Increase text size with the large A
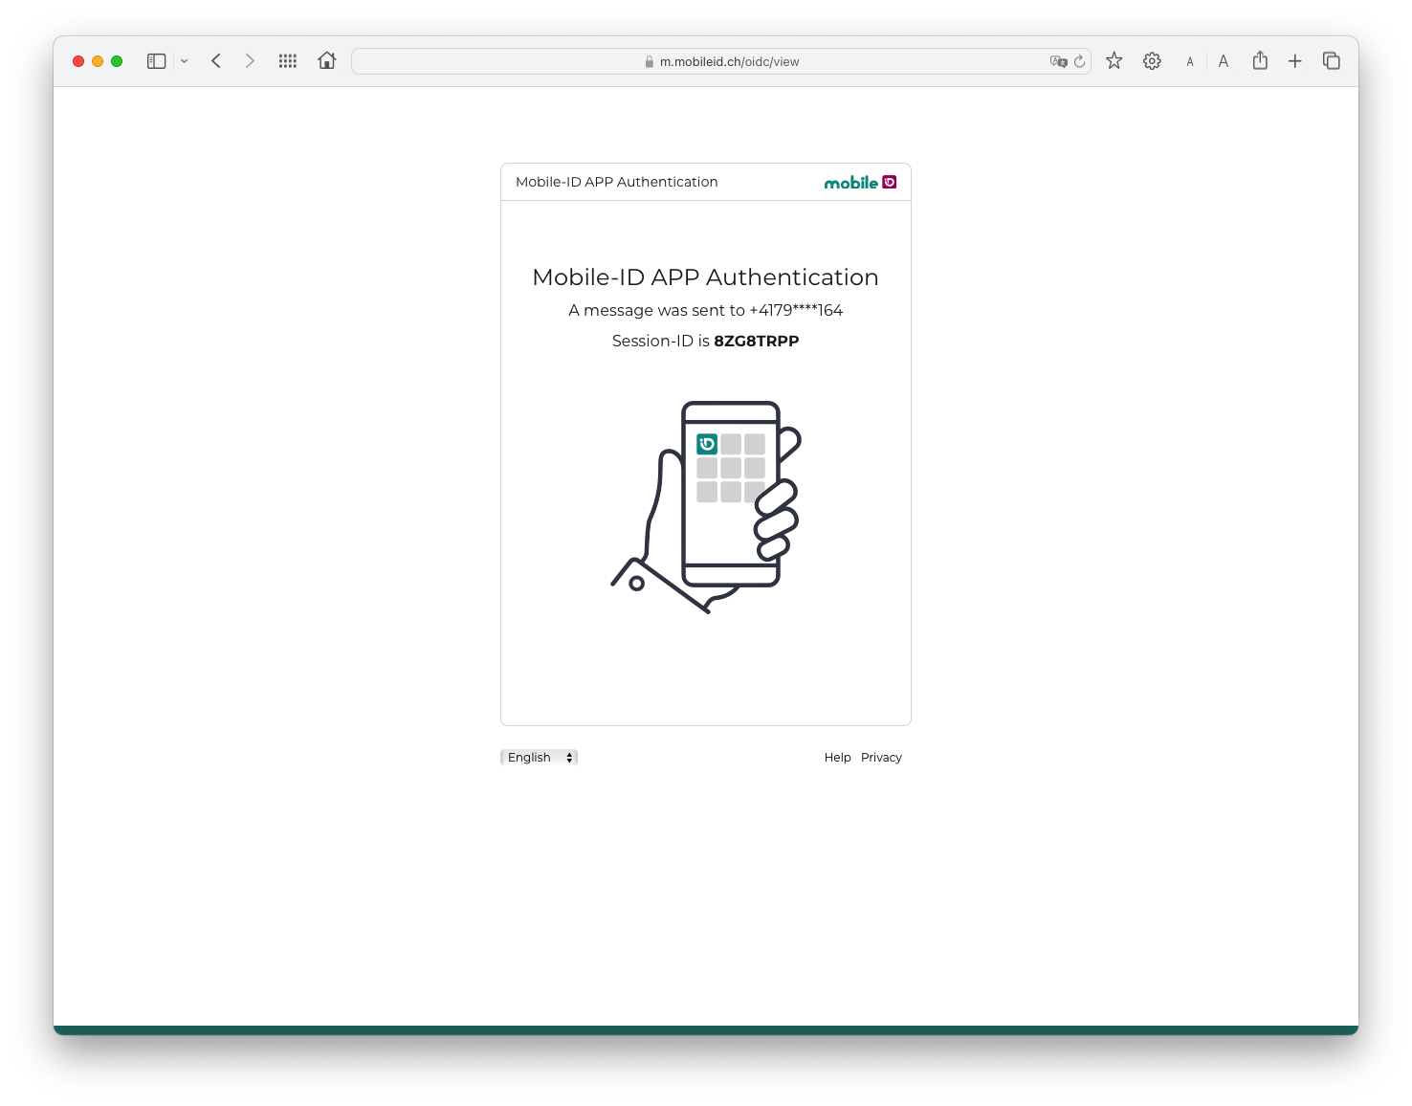Screen dimensions: 1412x1106 coord(1224,60)
